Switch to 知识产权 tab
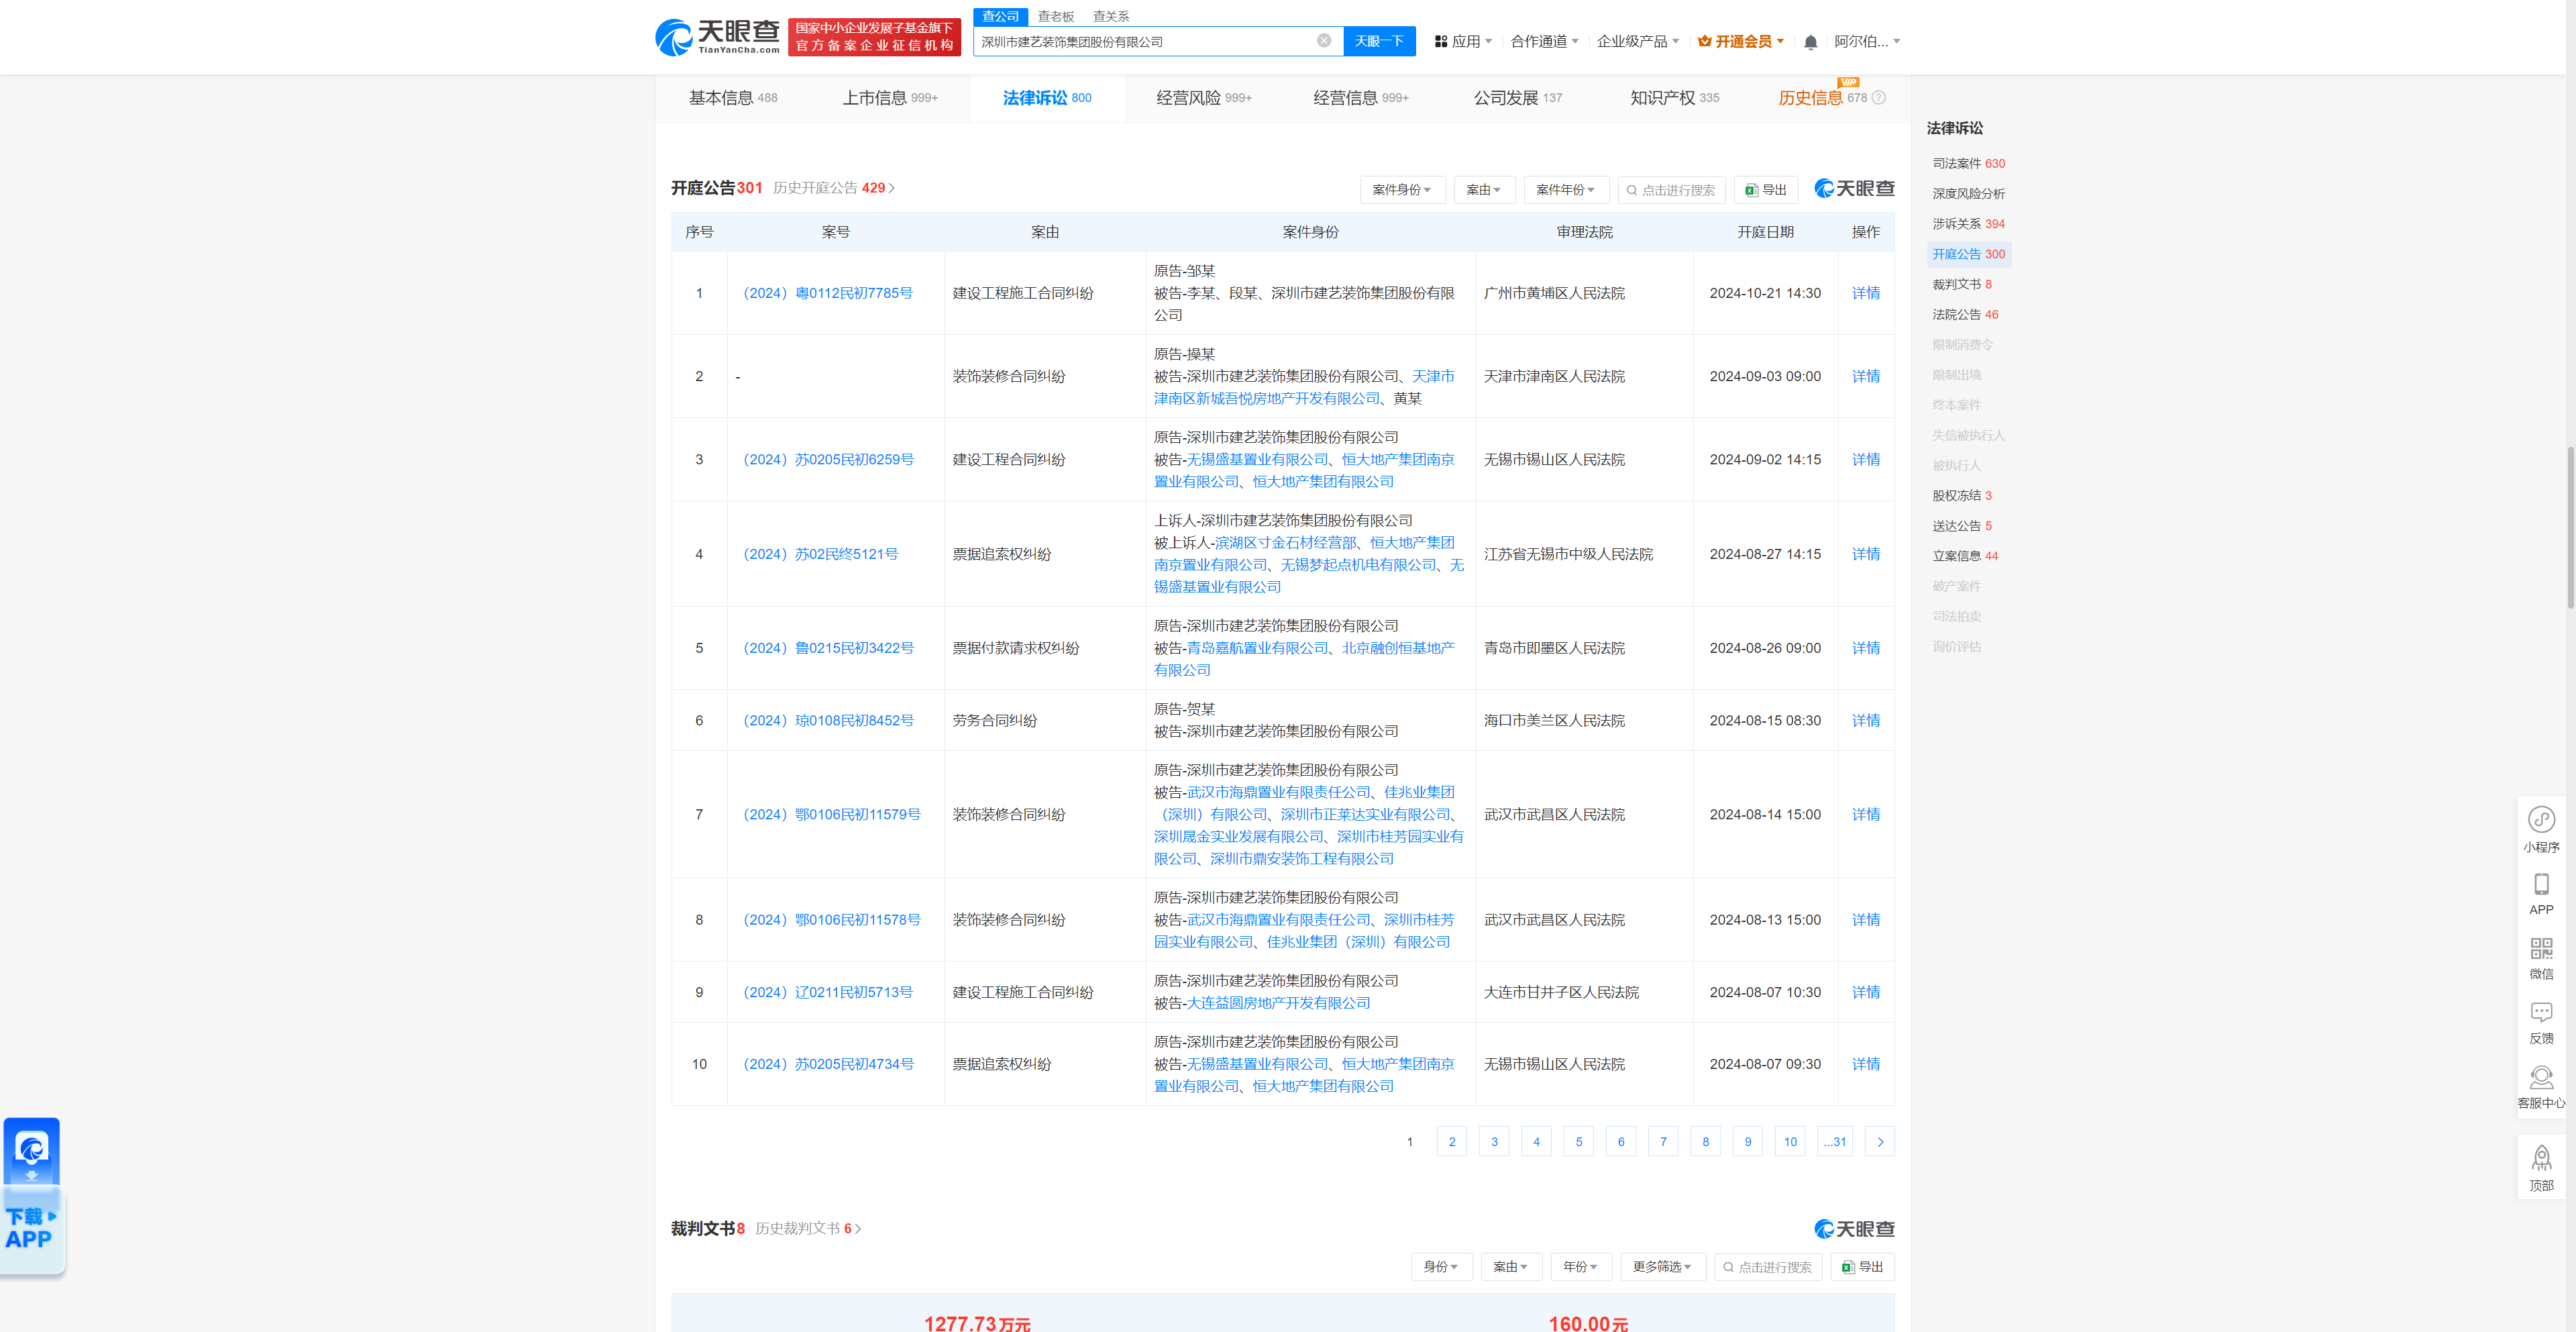The image size is (2576, 1332). coord(1675,98)
